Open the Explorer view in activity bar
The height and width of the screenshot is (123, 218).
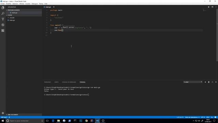(x=3, y=8)
